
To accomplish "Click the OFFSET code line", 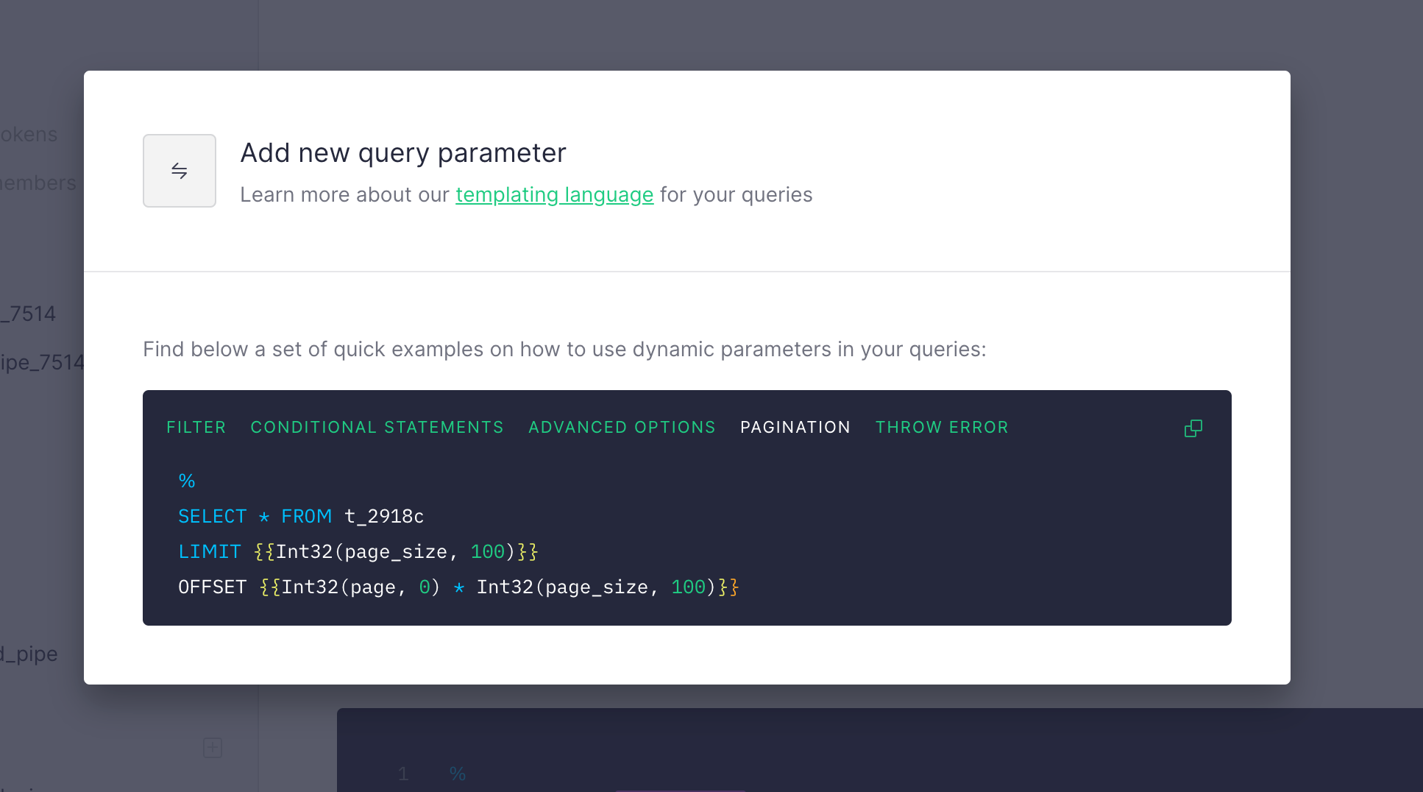I will click(x=458, y=587).
